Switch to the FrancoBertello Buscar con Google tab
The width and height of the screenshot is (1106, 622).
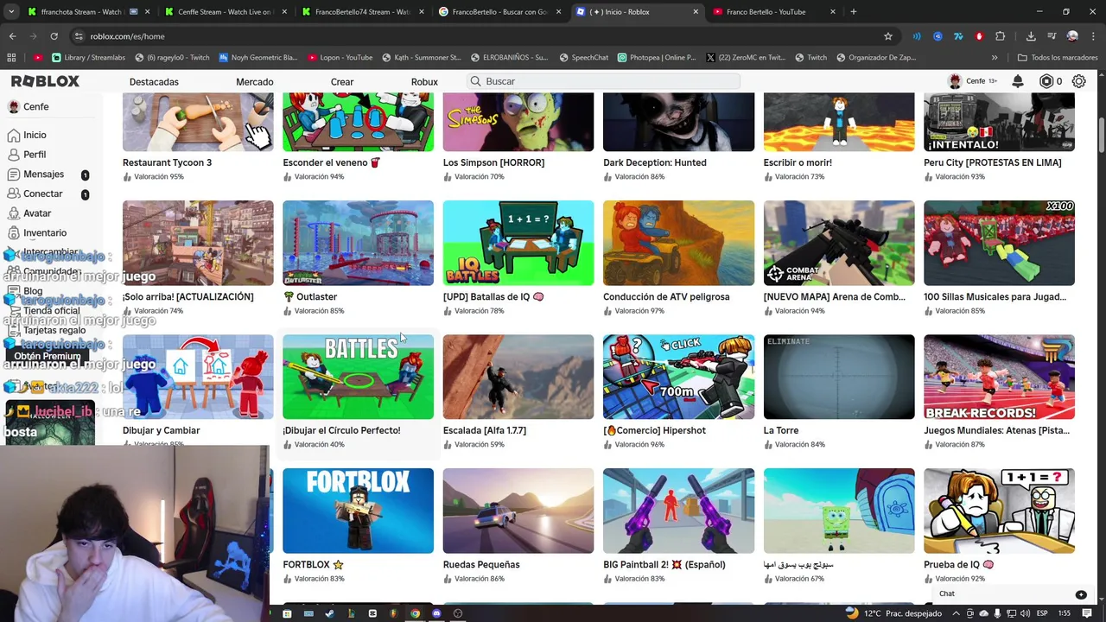pyautogui.click(x=499, y=11)
